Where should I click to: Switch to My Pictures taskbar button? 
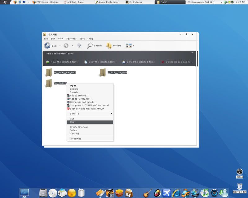pyautogui.click(x=134, y=2)
